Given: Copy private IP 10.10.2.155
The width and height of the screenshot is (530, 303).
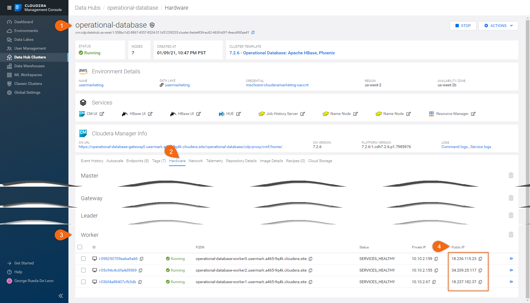Looking at the screenshot, I should pyautogui.click(x=436, y=270).
